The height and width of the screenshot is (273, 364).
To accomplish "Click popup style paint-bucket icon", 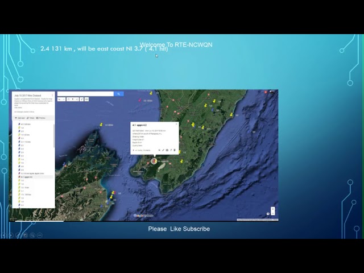I will tap(159, 150).
